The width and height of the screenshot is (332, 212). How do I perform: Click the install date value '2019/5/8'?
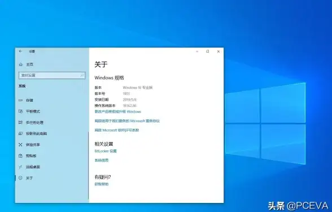click(130, 99)
